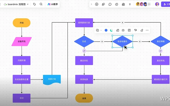Open the AI助手 assistant

[53, 4]
